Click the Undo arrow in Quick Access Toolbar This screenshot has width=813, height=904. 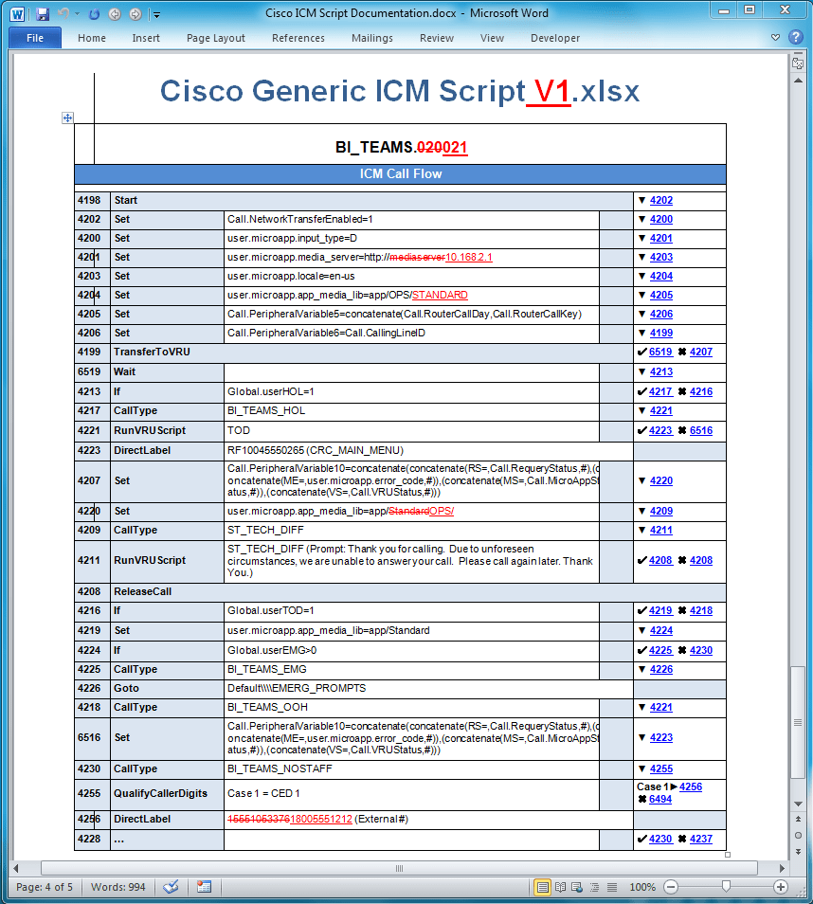click(63, 14)
